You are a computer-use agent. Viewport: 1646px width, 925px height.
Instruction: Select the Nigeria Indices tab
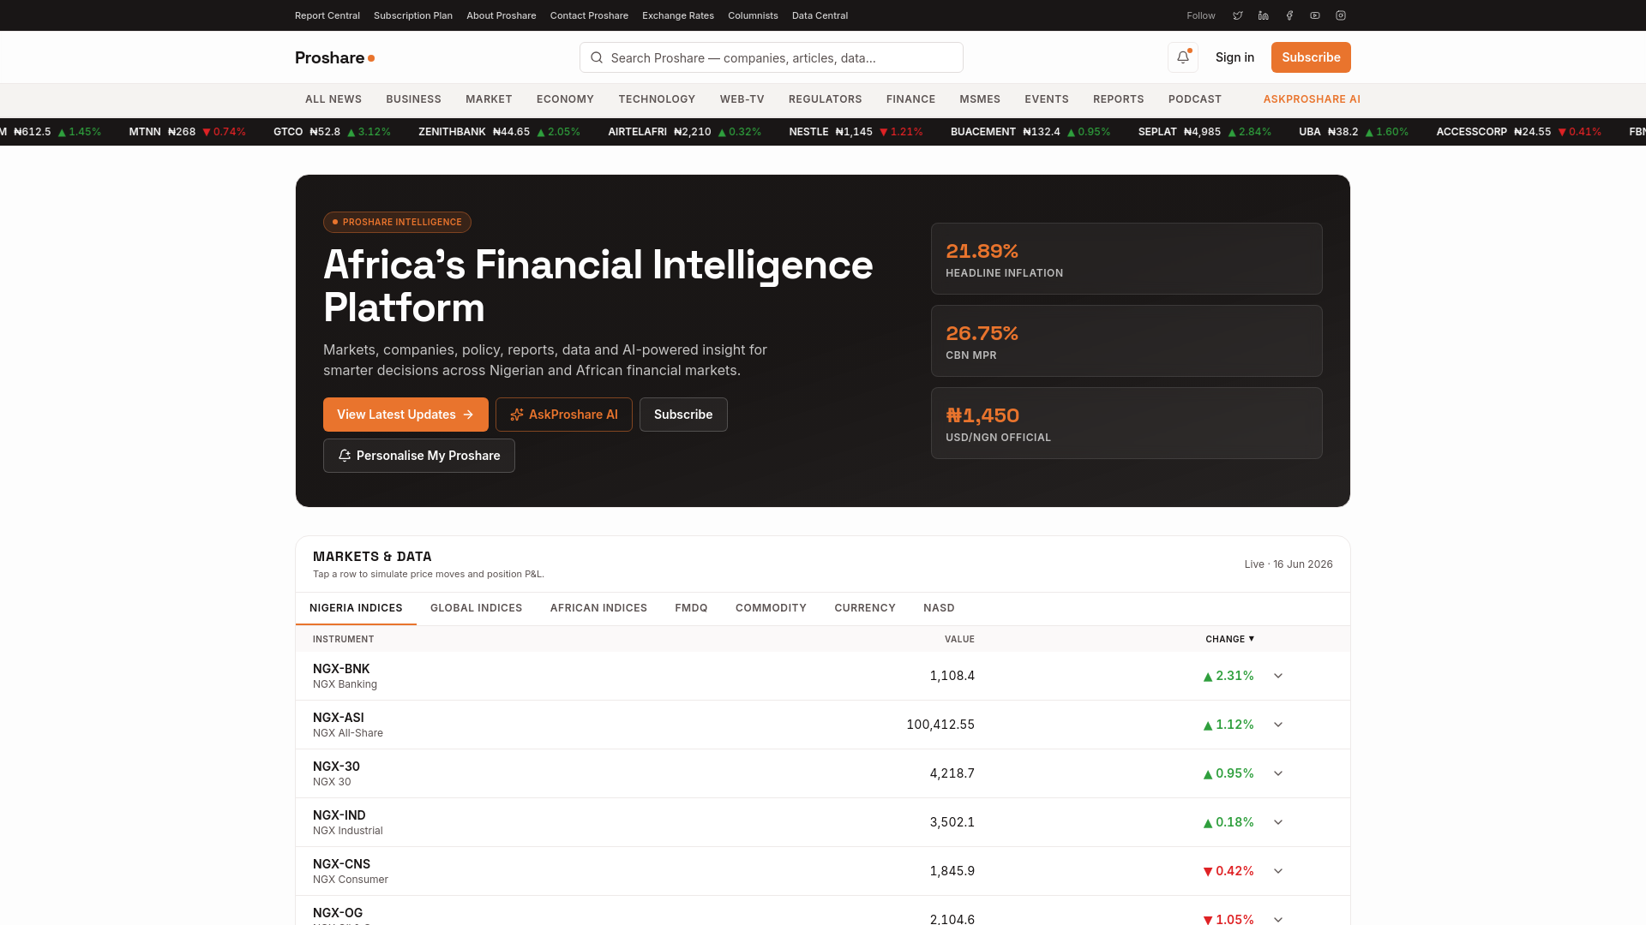pos(356,608)
